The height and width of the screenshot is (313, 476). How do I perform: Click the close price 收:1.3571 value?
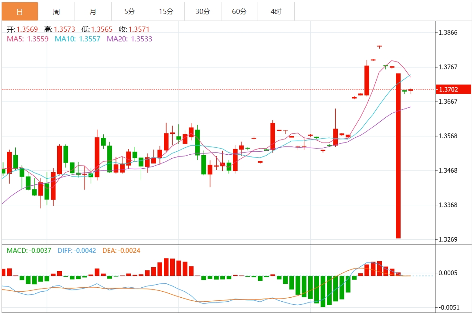(x=134, y=30)
